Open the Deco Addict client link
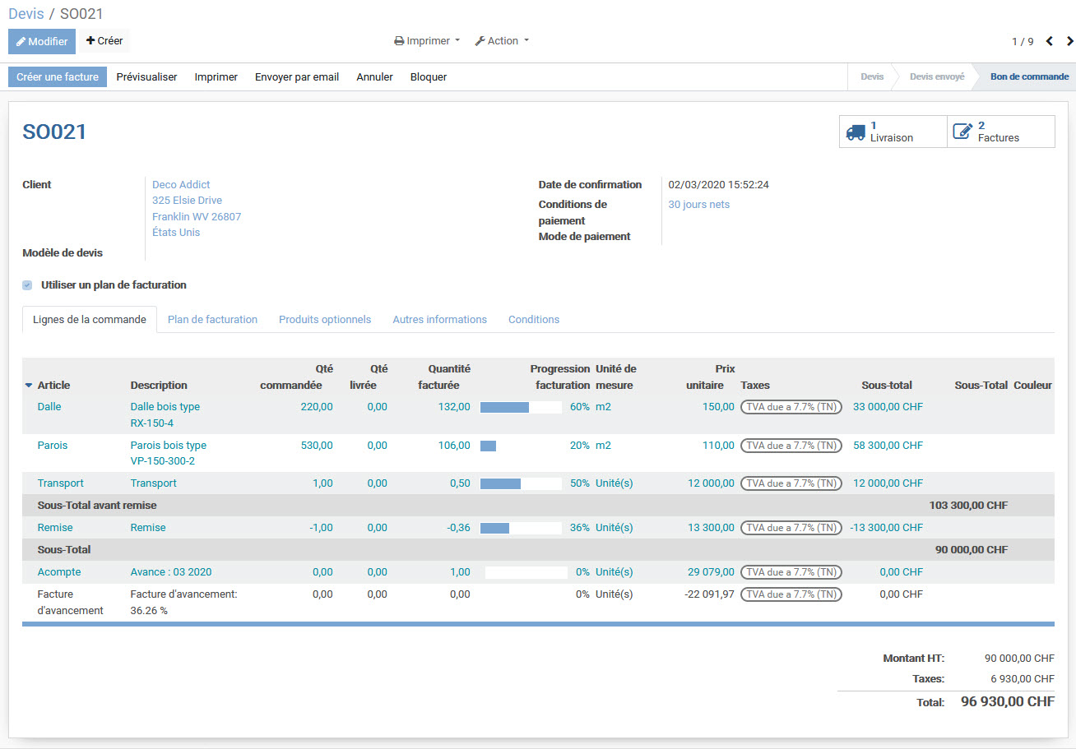The height and width of the screenshot is (749, 1076). tap(181, 185)
